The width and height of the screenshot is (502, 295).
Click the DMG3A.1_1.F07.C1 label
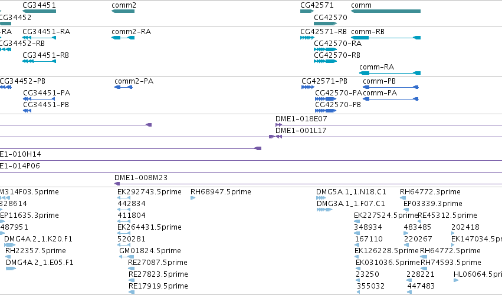point(351,204)
